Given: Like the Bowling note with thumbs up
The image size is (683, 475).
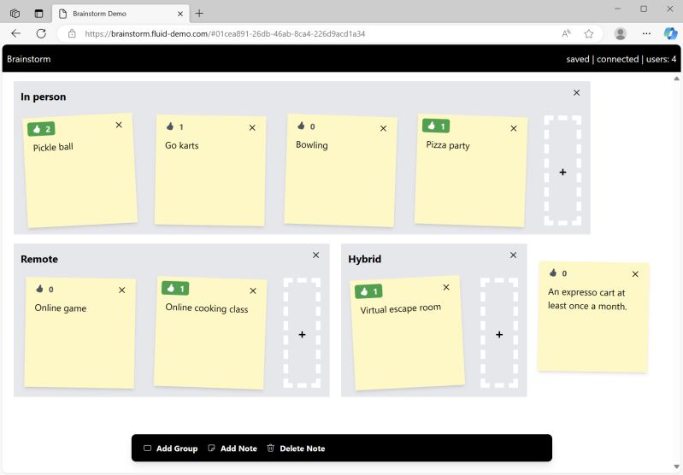Looking at the screenshot, I should [x=306, y=126].
